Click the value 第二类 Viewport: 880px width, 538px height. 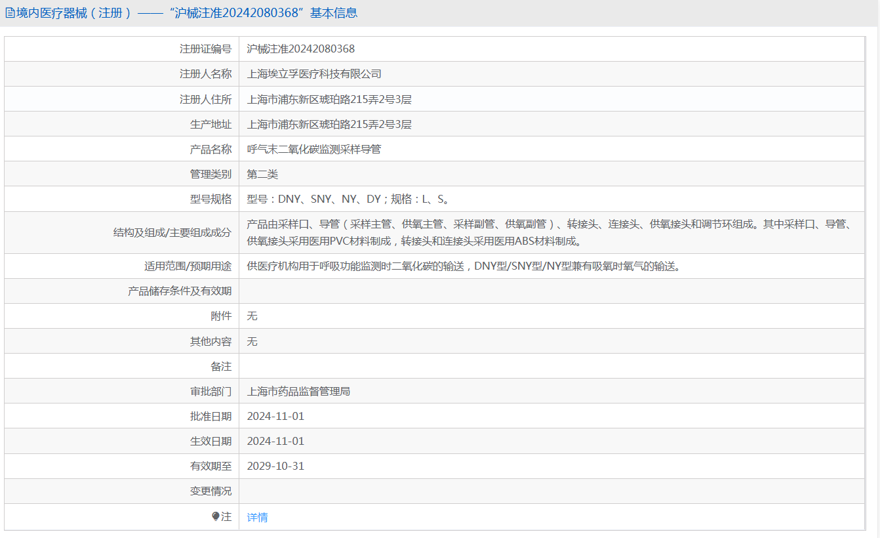pyautogui.click(x=262, y=175)
